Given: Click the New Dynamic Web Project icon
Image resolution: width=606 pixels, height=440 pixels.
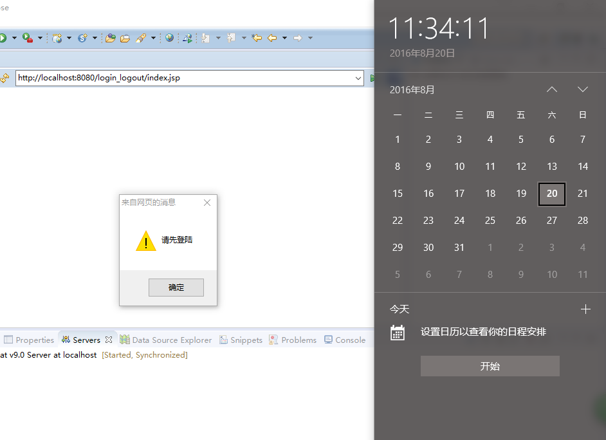Looking at the screenshot, I should tap(57, 38).
